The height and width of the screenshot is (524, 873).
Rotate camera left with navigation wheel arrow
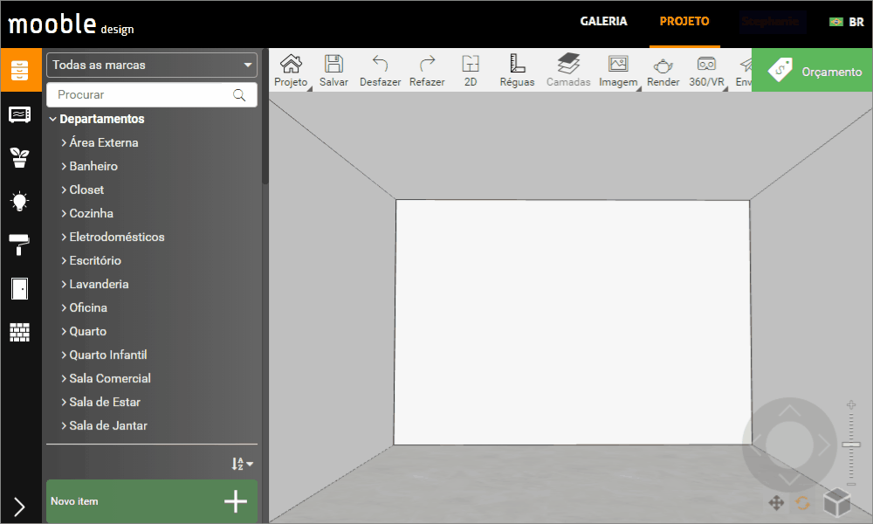click(756, 445)
